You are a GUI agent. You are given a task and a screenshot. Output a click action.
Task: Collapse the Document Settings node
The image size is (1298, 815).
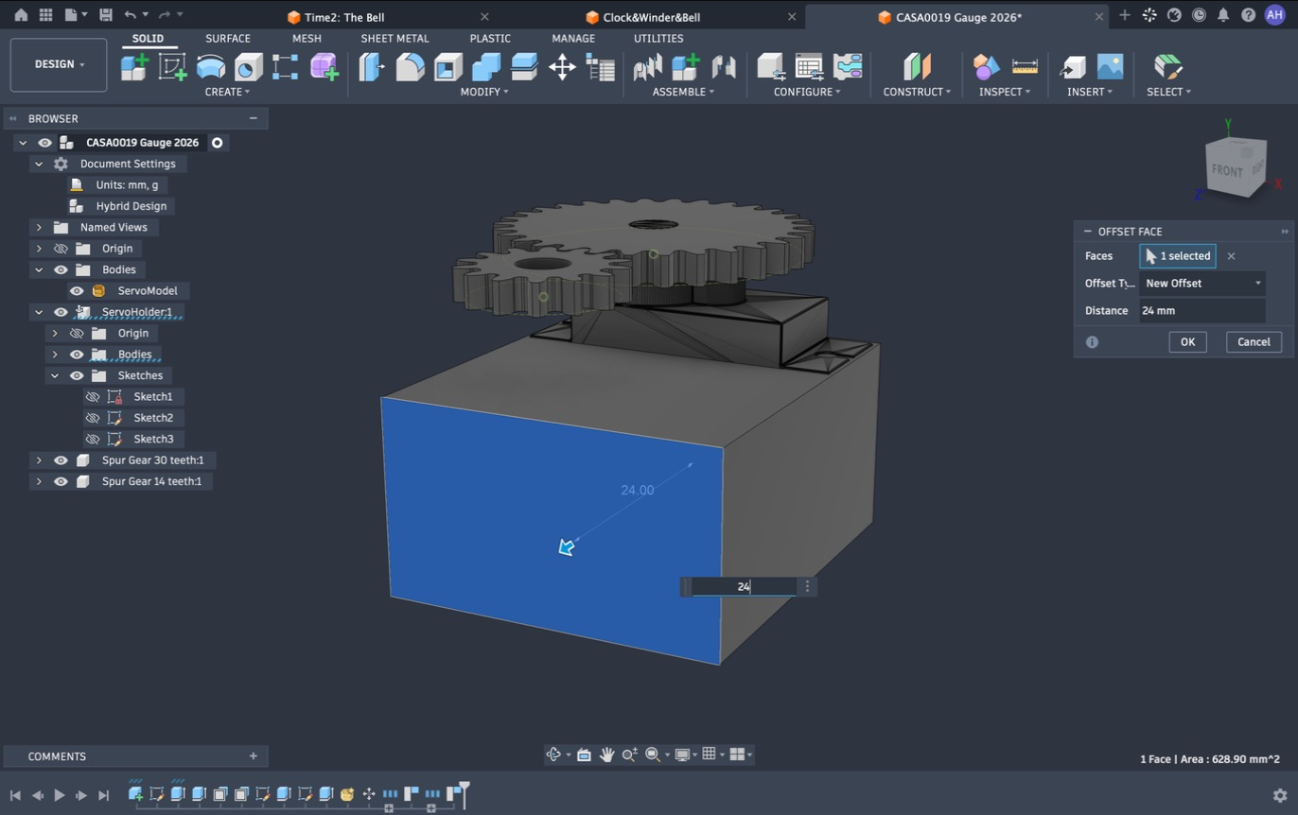pos(39,164)
